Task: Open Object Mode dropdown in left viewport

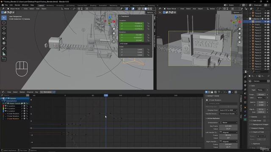Action: click(x=14, y=8)
